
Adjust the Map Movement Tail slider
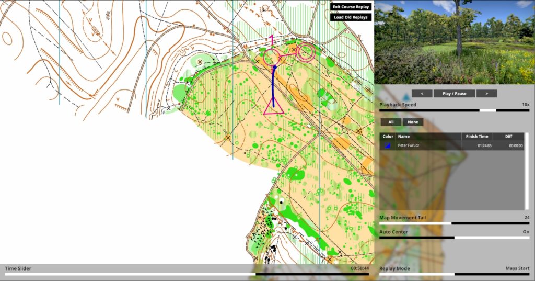pyautogui.click(x=454, y=223)
